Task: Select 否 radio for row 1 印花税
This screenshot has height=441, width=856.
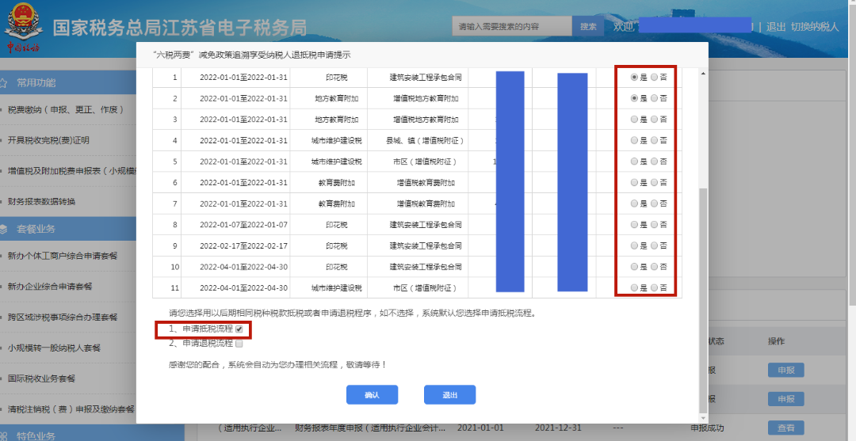Action: click(x=654, y=78)
